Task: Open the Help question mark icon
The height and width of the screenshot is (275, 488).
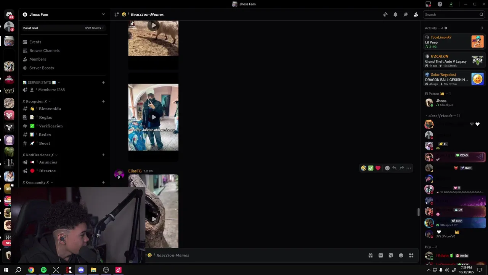Action: 440,4
